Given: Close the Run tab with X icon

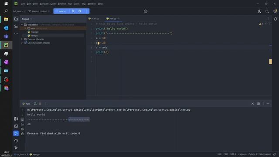Looking at the screenshot, I should [x=252, y=104].
